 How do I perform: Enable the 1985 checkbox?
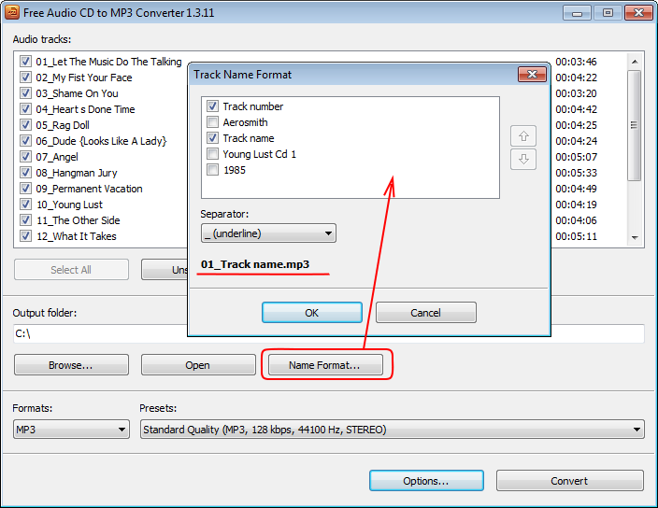coord(212,170)
